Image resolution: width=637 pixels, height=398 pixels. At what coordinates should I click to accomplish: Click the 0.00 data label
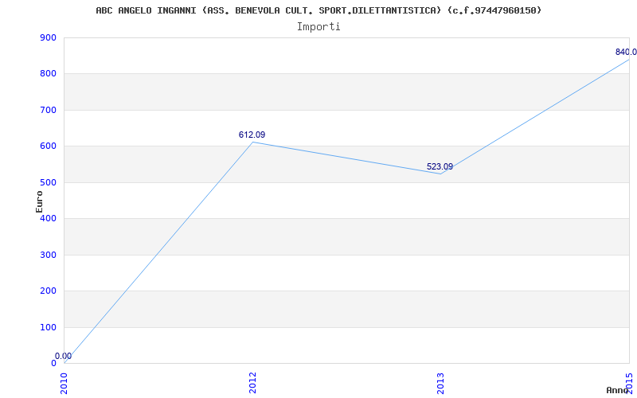(x=64, y=356)
